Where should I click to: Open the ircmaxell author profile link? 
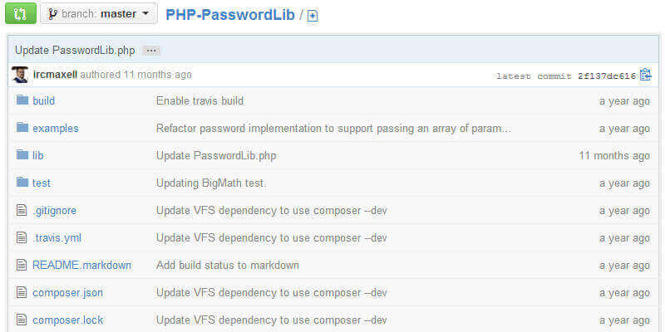55,75
